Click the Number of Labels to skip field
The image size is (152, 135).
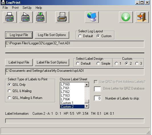[98, 98]
